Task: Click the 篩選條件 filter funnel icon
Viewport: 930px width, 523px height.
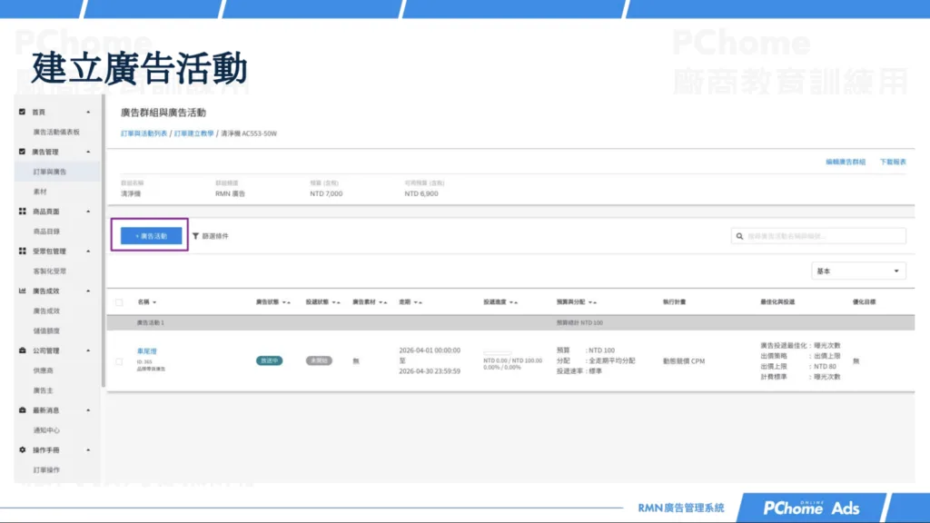Action: [x=195, y=236]
